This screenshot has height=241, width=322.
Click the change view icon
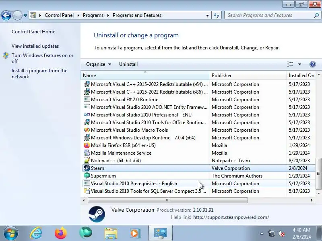pos(290,64)
